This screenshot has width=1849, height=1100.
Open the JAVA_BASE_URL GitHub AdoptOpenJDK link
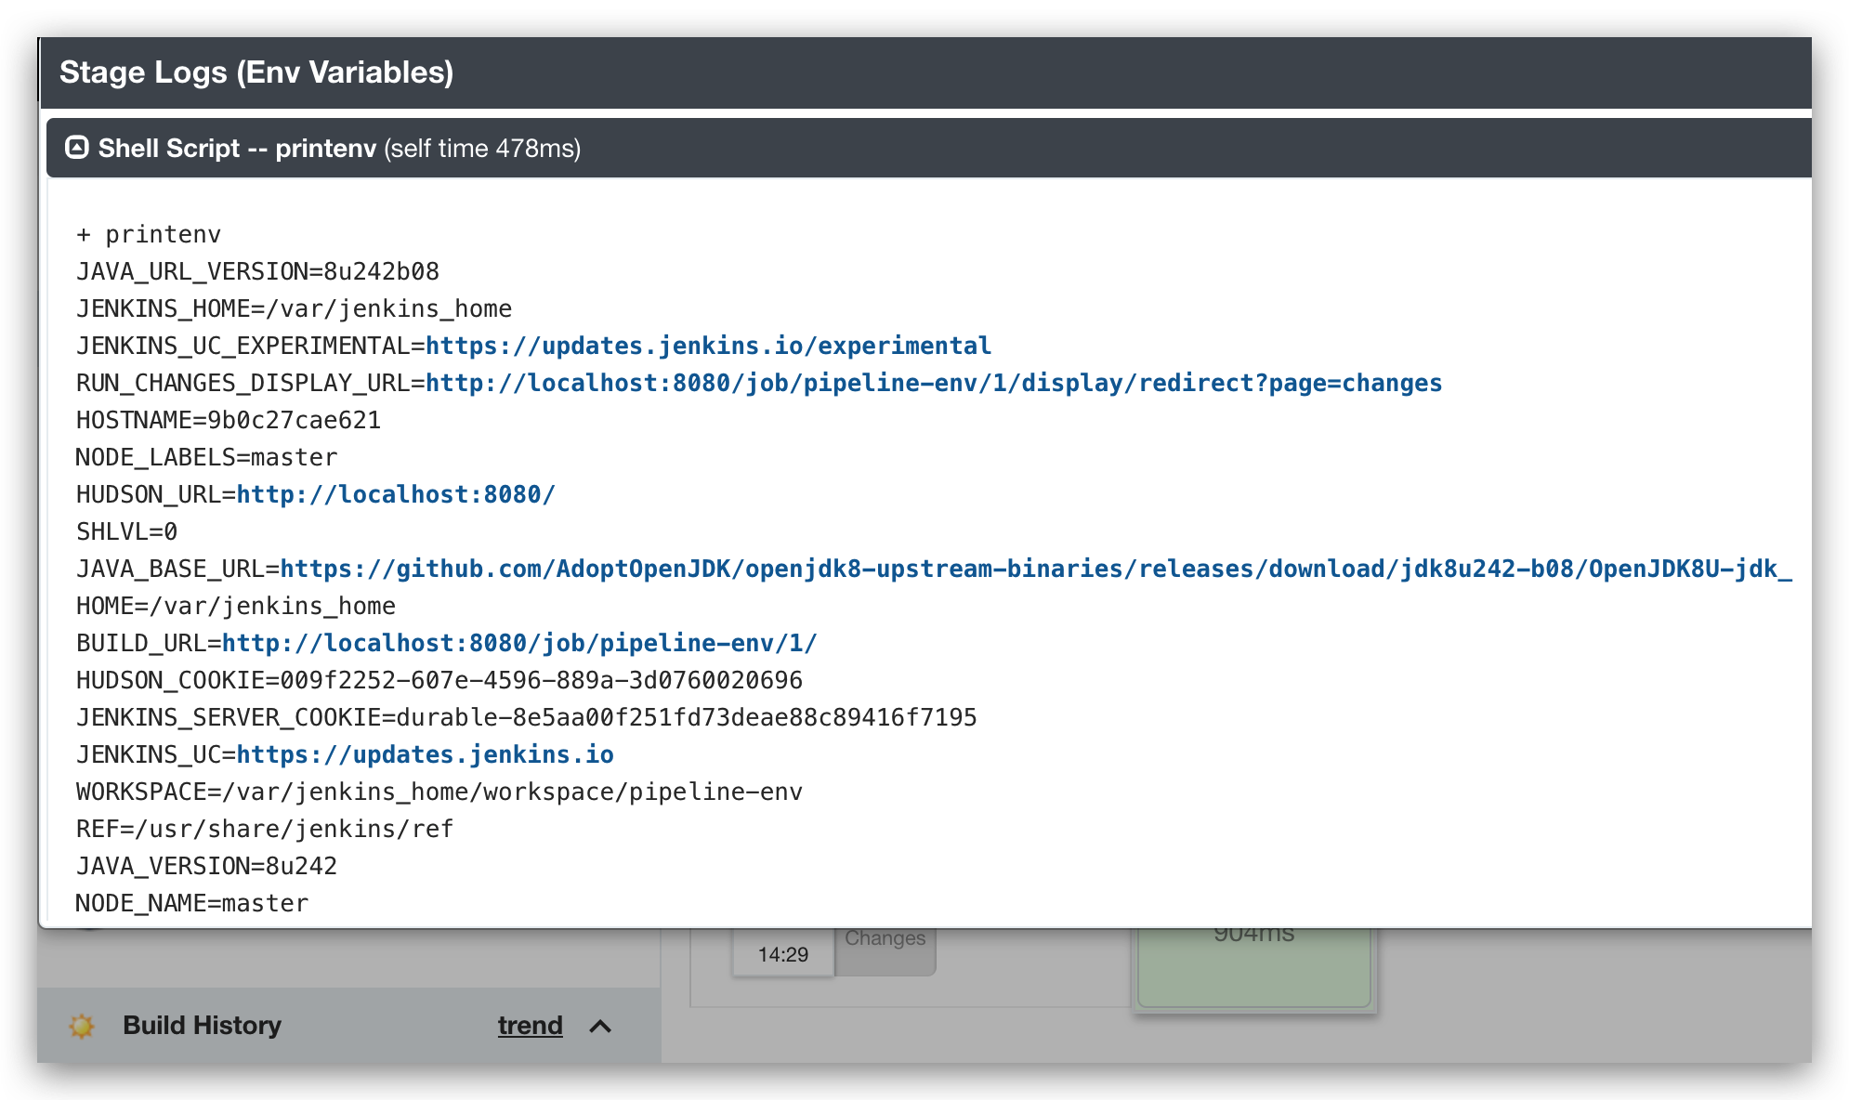tap(1035, 569)
